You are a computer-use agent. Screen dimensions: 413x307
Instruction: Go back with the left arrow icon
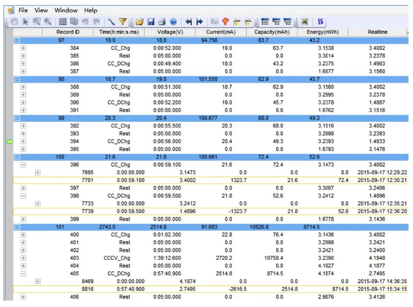(188, 21)
